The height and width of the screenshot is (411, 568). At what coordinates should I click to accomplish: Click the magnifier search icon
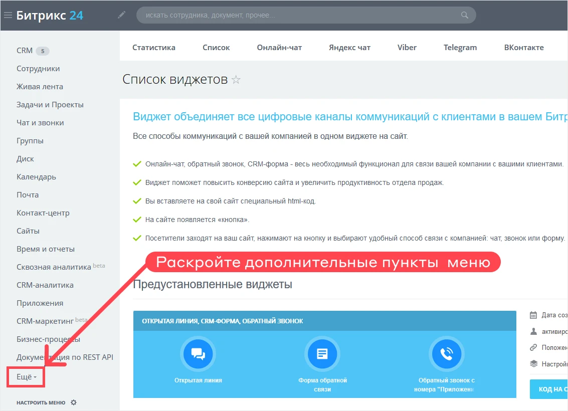(464, 15)
